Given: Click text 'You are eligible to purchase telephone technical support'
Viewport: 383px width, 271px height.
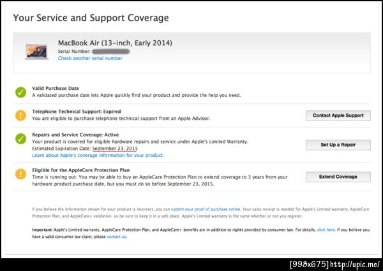Looking at the screenshot, I should tap(121, 119).
